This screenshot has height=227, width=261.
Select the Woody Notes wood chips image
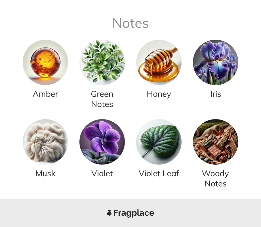216,142
